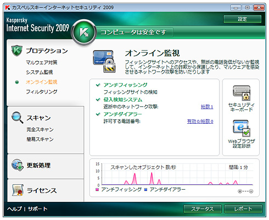This screenshot has width=269, height=220.
Task: Click the License certificate icon
Action: [18, 190]
